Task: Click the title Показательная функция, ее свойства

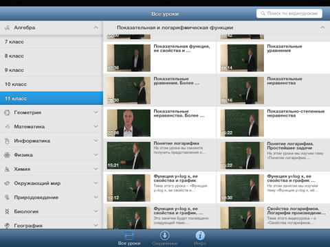Action: point(181,49)
